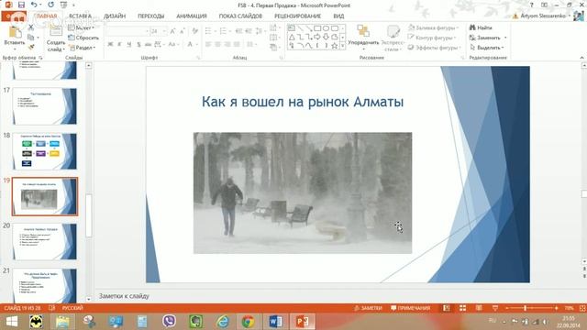
Task: Select the rectangle shape in the shapes gallery
Action: click(x=317, y=28)
